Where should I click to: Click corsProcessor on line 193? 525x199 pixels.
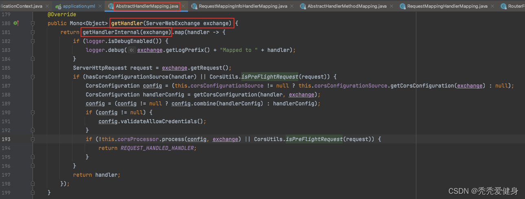click(137, 139)
